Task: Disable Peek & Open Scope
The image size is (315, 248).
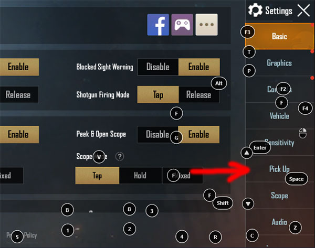Action: (157, 134)
